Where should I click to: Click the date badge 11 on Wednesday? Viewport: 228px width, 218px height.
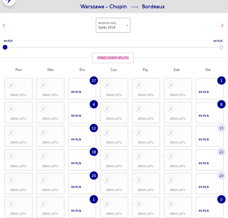pos(94,128)
